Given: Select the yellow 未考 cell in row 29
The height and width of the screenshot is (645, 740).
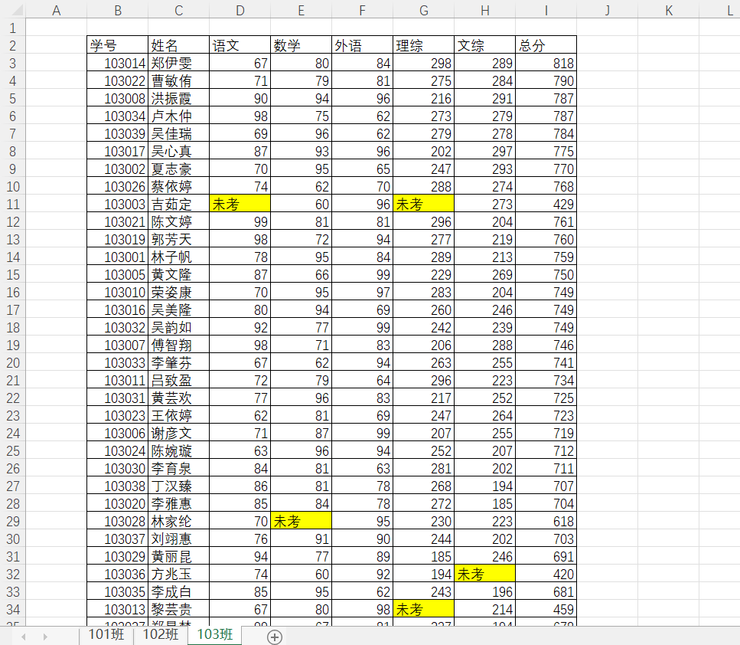Looking at the screenshot, I should coord(301,521).
